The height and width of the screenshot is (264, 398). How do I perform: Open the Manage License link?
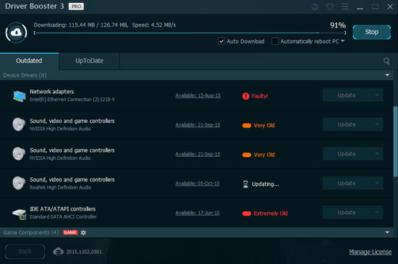370,252
